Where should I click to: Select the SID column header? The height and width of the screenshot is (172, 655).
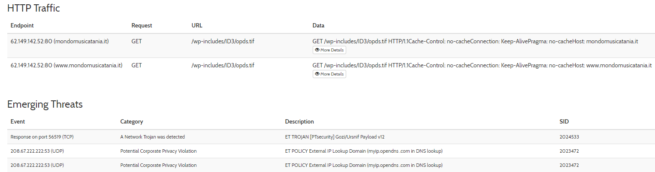pos(564,122)
